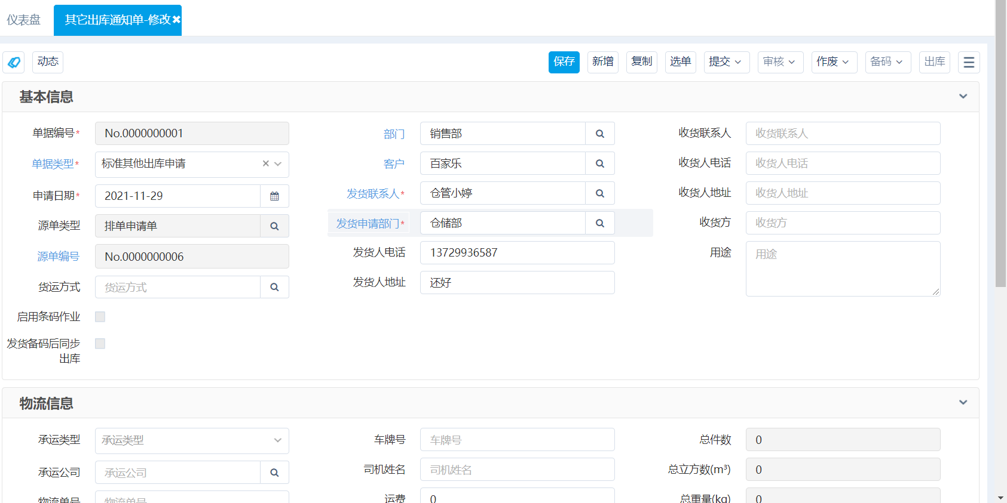Focus the 收货联系人 input field
The width and height of the screenshot is (1007, 503).
843,134
